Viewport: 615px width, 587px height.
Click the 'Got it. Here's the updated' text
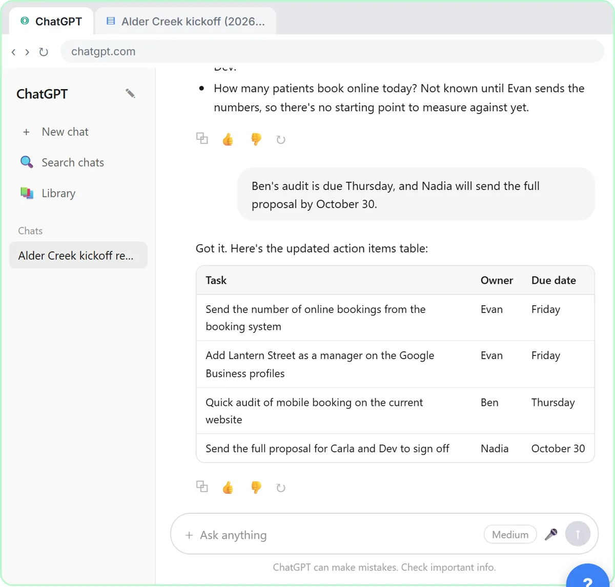312,248
